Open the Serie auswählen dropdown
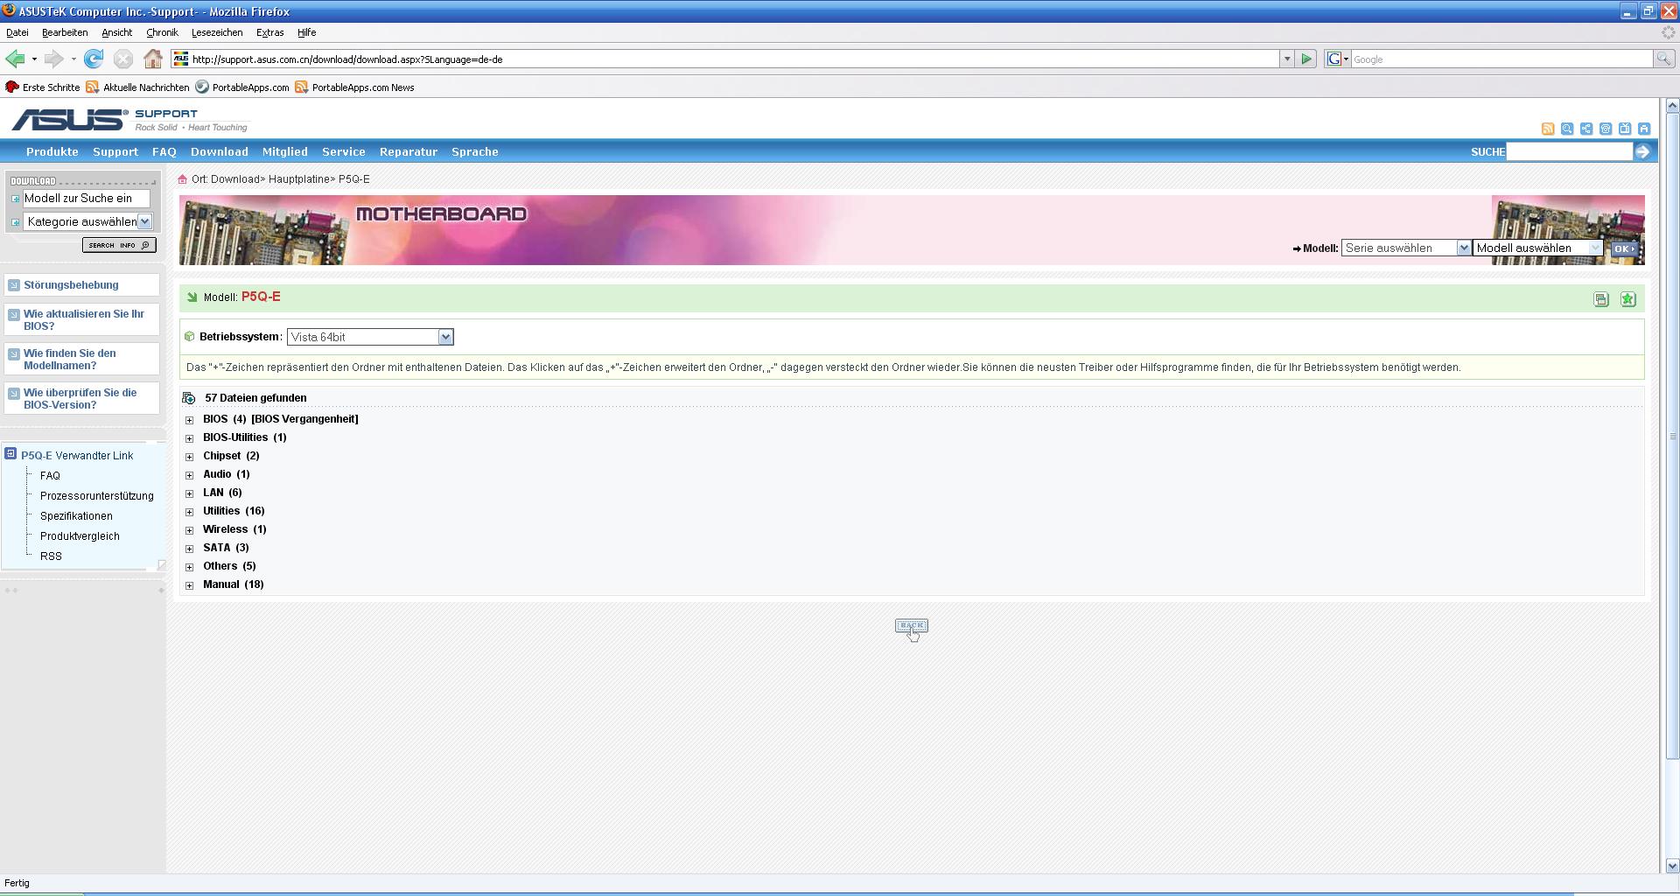 [1406, 248]
